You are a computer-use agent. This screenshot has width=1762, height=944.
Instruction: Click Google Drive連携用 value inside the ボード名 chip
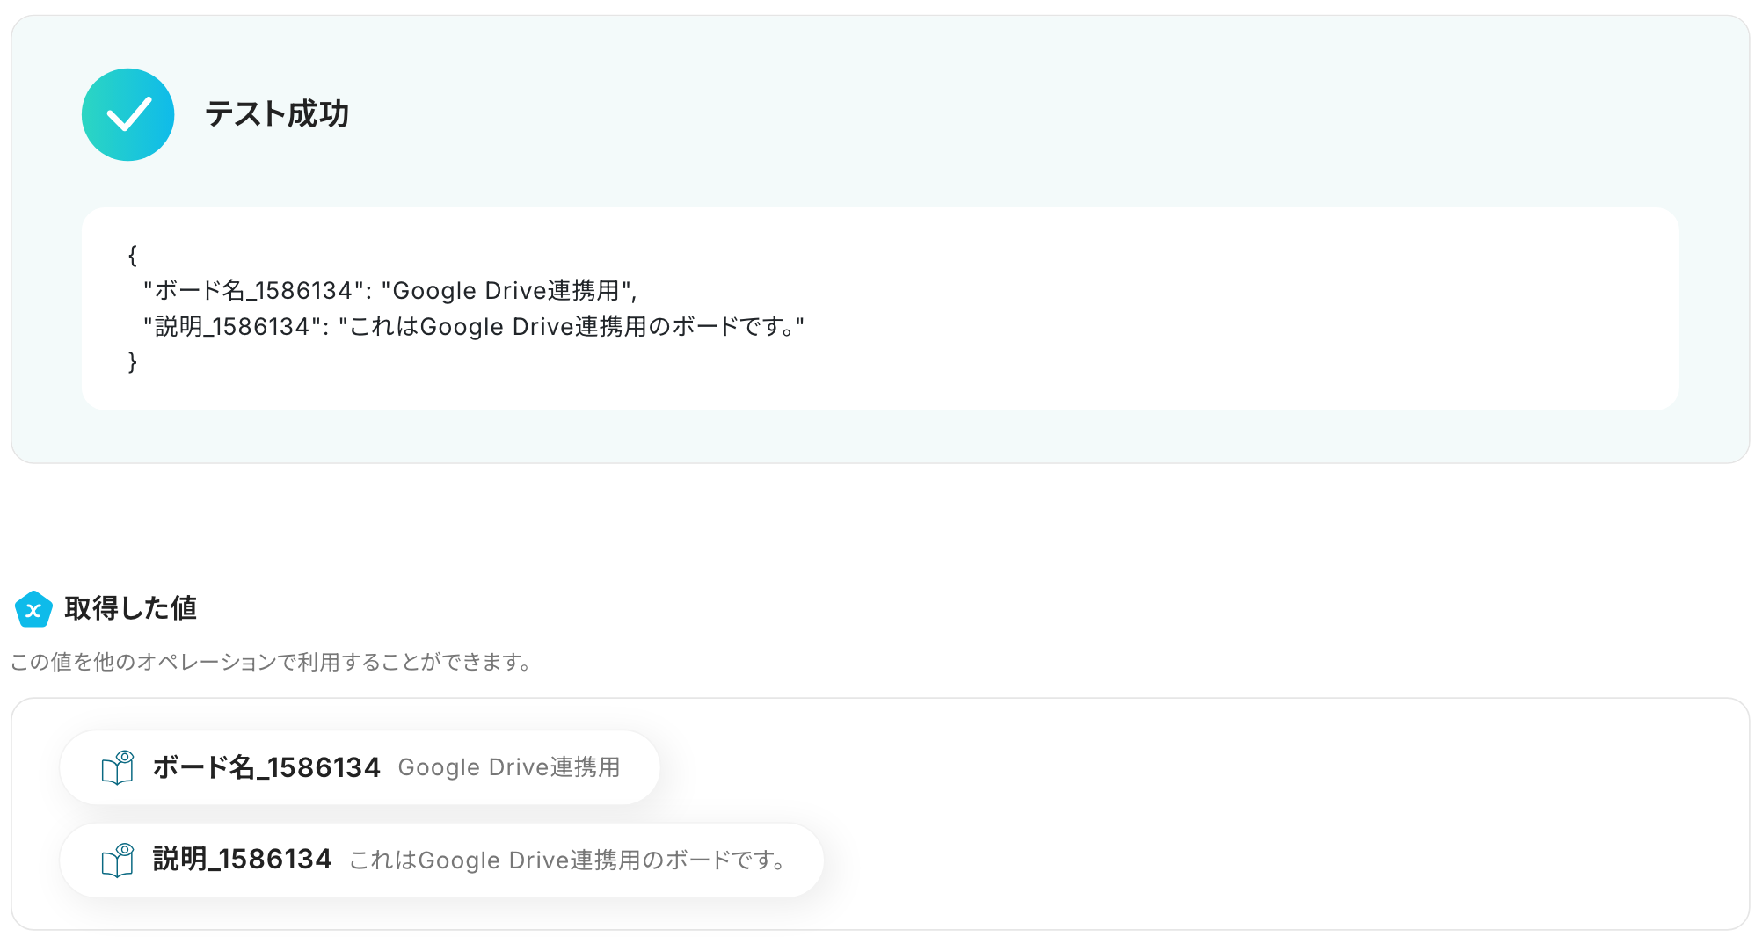coord(509,767)
